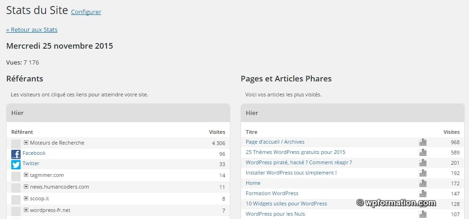Screen dimensions: 469x219
Task: Click the Référant column header
Action: point(22,132)
